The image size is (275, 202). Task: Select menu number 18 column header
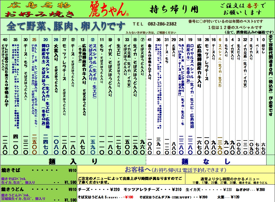[x=199, y=40]
